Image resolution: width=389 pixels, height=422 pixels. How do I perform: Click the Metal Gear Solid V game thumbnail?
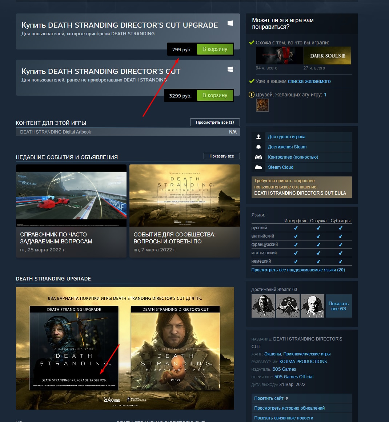pos(279,55)
